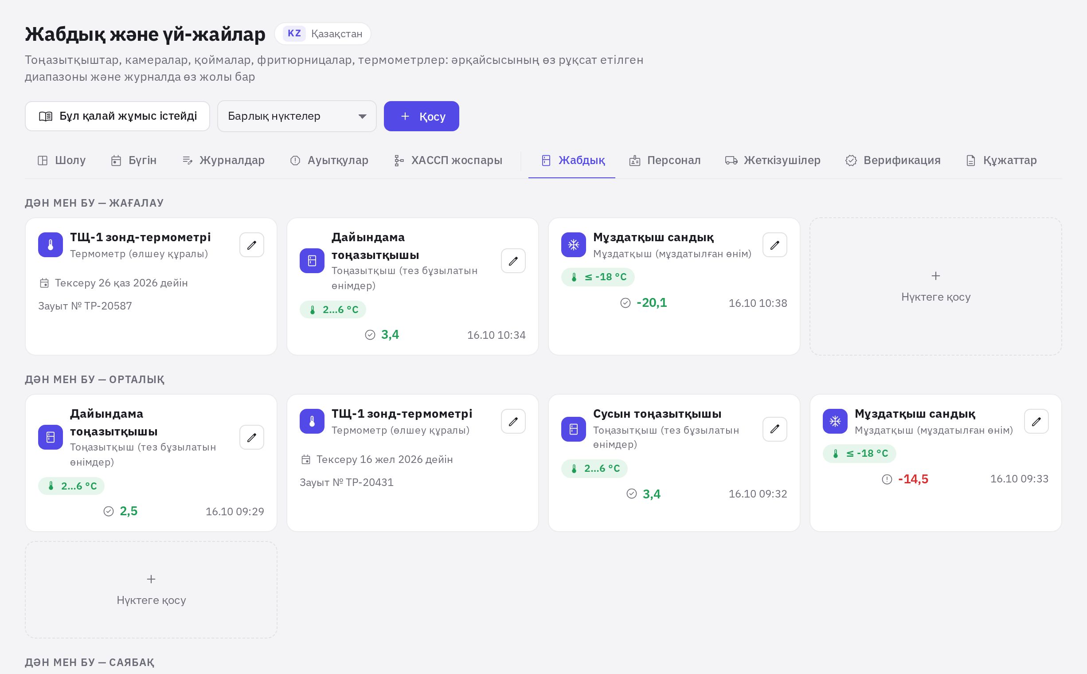The height and width of the screenshot is (674, 1087).
Task: Open the Жеткізушілер tab
Action: point(773,161)
